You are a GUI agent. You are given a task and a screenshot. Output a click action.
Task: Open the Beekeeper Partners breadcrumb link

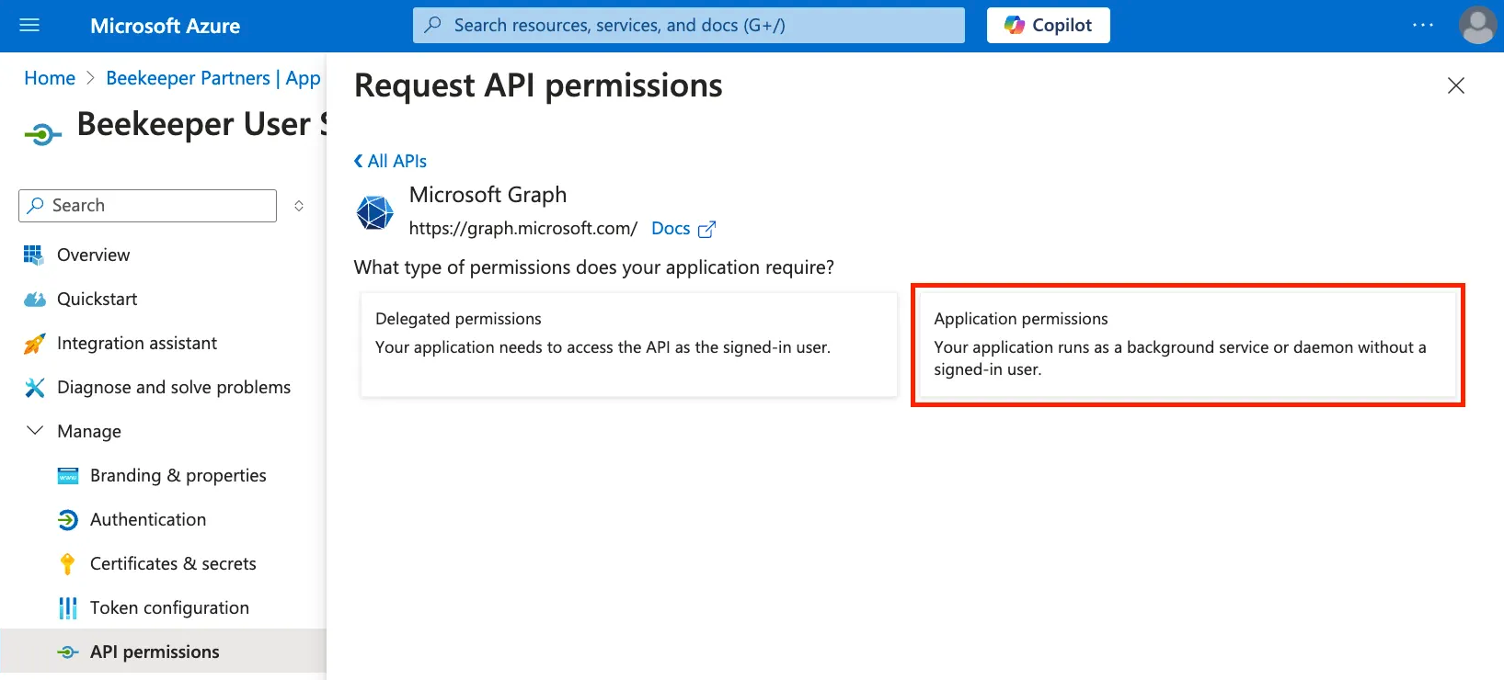point(213,78)
